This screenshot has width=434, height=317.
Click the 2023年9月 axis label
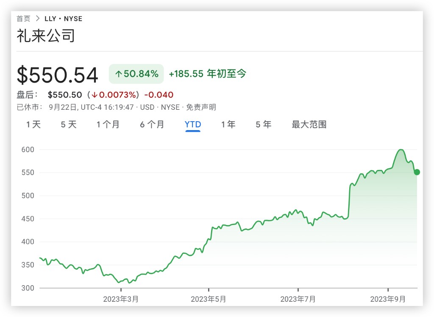(388, 299)
